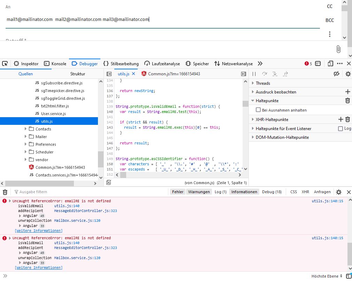Enable 'Bei Ausnahmen anhalten' checkbox
This screenshot has width=352, height=287.
258,110
